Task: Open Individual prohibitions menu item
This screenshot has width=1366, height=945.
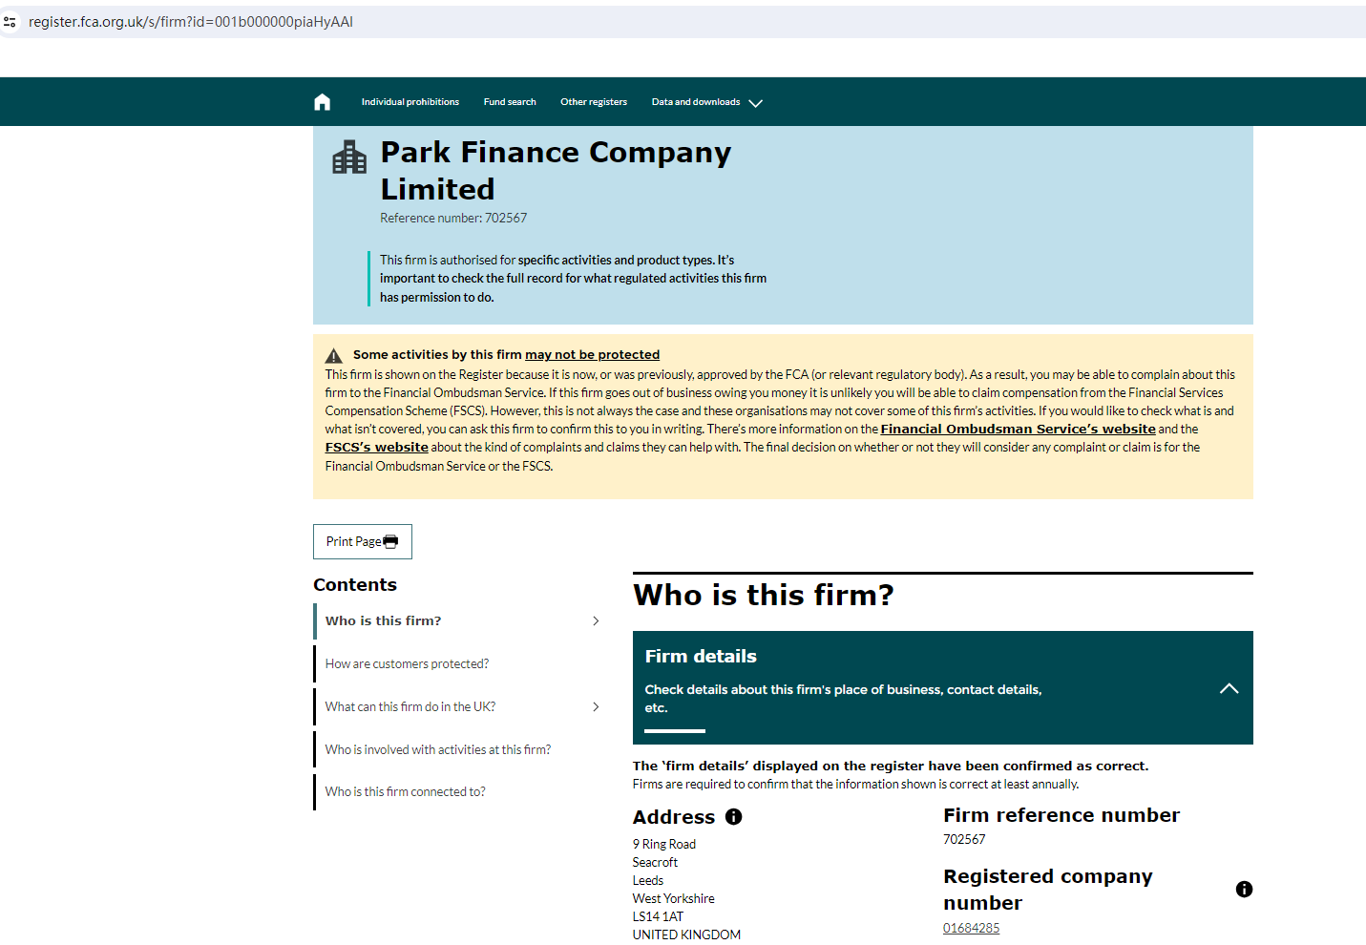Action: point(410,102)
